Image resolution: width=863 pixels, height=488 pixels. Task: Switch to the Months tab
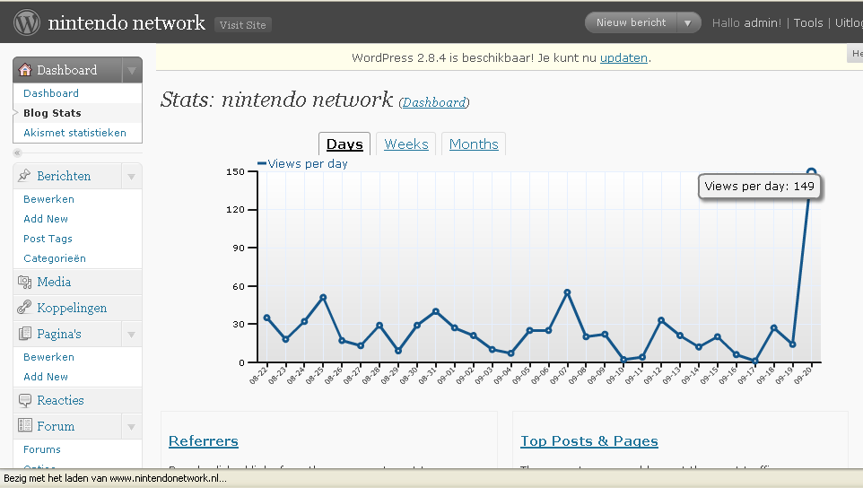click(x=474, y=144)
